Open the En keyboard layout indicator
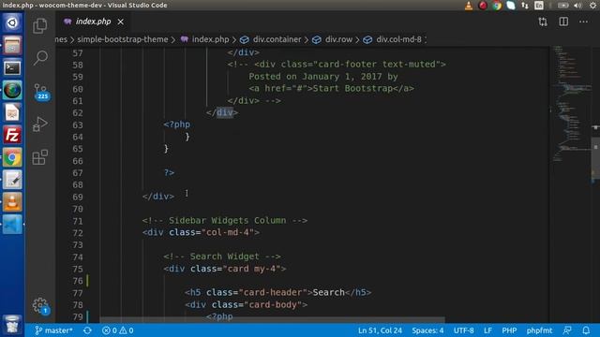 pyautogui.click(x=539, y=6)
